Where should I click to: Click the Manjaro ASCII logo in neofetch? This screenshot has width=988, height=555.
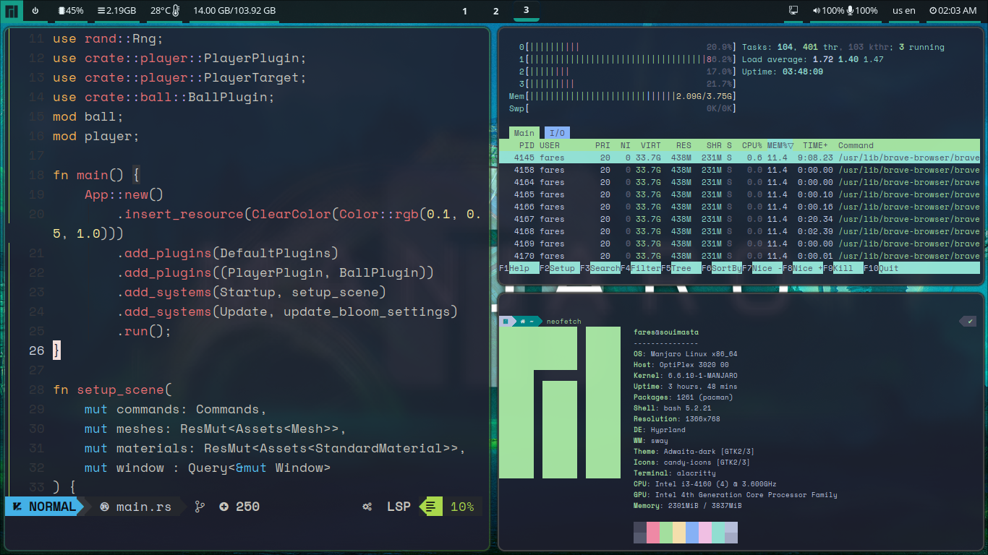tap(560, 403)
